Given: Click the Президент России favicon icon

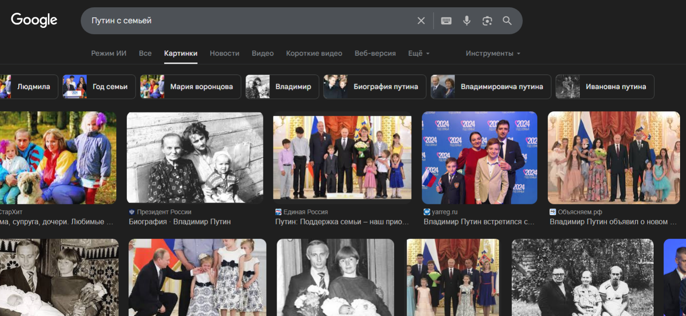Looking at the screenshot, I should pyautogui.click(x=132, y=212).
